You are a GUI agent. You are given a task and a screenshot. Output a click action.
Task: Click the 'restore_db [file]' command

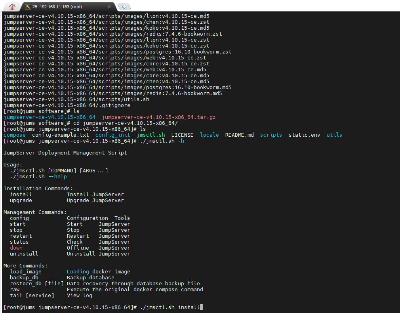[x=37, y=284]
